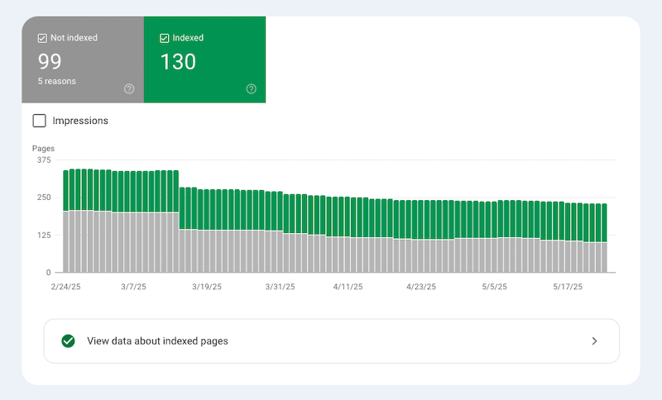Click the 4/11/25 axis date label

coord(348,287)
